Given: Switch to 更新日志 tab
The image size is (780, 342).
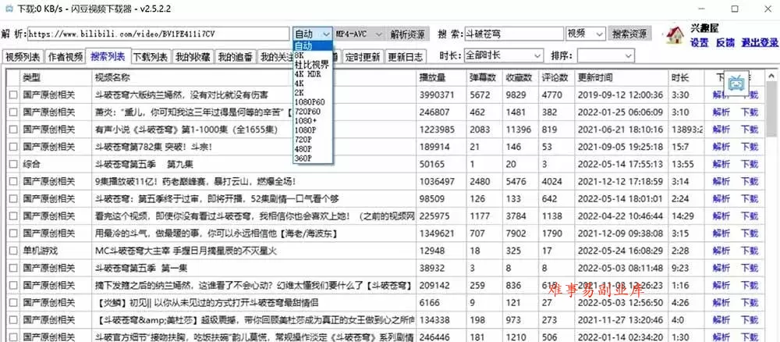Looking at the screenshot, I should tap(406, 57).
